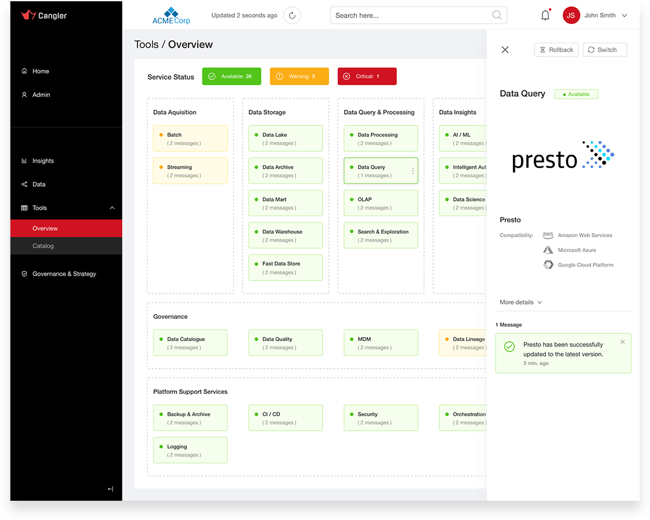The image size is (650, 520).
Task: Open the Security card
Action: pyautogui.click(x=381, y=418)
